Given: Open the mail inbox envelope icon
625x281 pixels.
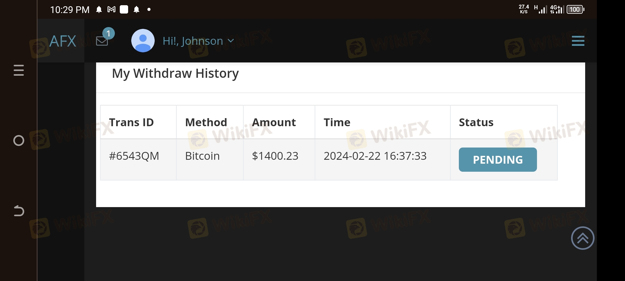Looking at the screenshot, I should 102,41.
